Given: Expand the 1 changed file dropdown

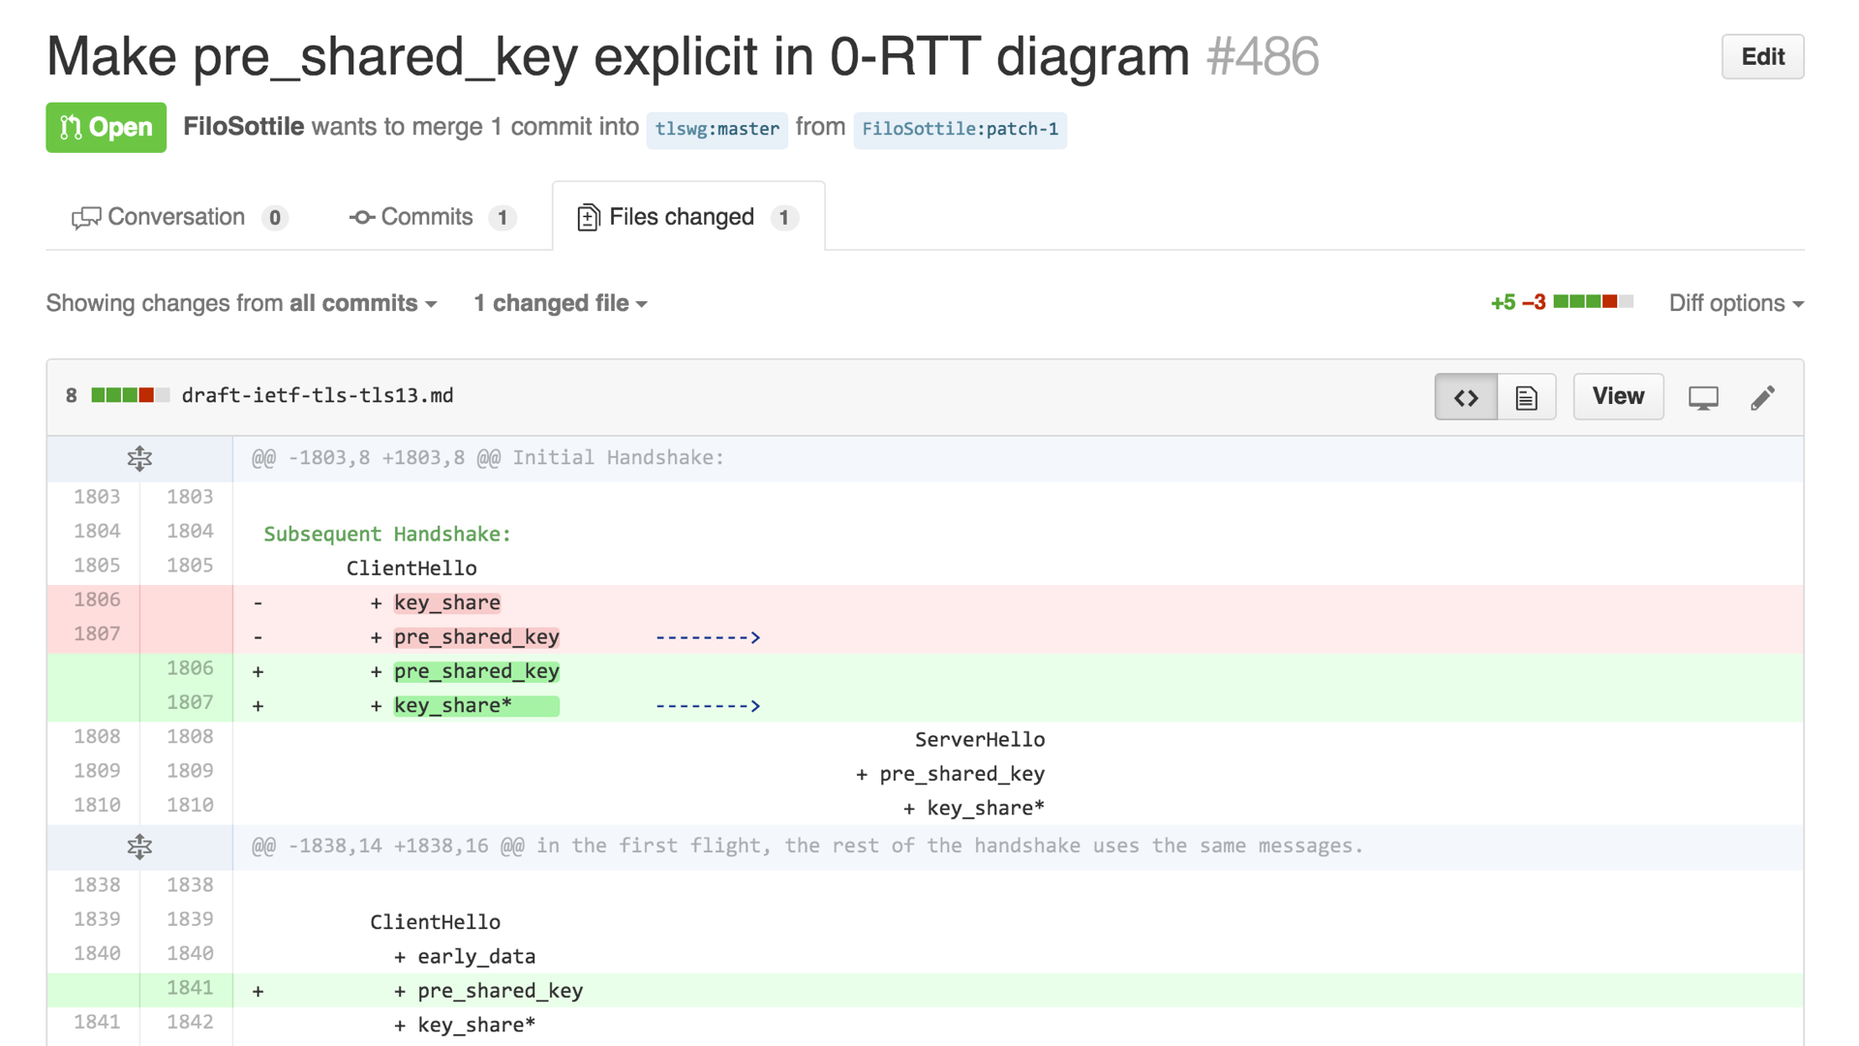Looking at the screenshot, I should tap(561, 303).
